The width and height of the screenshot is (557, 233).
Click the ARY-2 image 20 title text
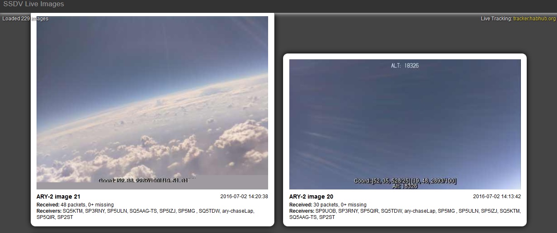(x=311, y=197)
